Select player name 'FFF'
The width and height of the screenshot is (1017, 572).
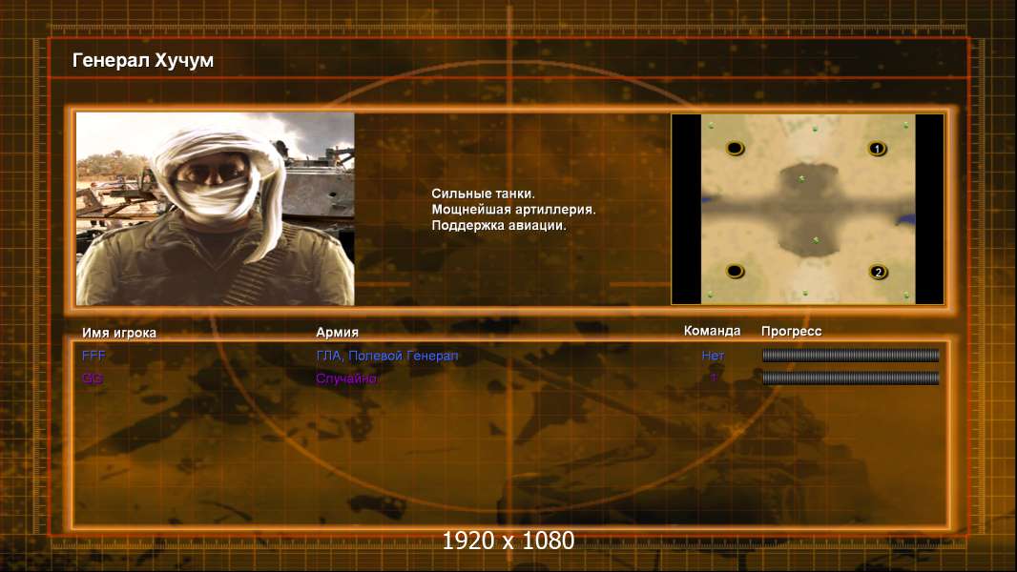93,355
